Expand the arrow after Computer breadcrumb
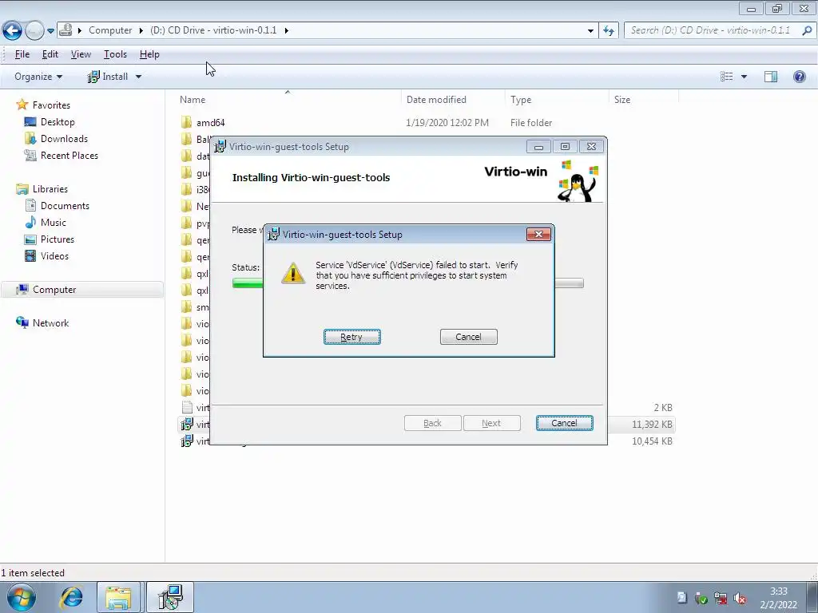This screenshot has width=818, height=613. pos(141,30)
